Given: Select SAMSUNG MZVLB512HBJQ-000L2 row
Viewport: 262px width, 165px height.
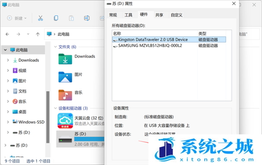Looking at the screenshot, I should (x=169, y=46).
